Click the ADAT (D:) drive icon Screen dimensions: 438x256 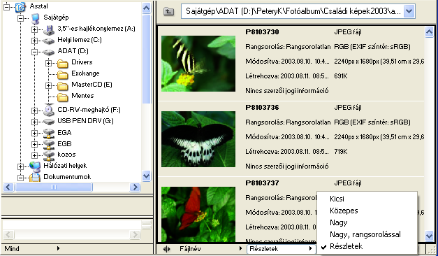(49, 52)
